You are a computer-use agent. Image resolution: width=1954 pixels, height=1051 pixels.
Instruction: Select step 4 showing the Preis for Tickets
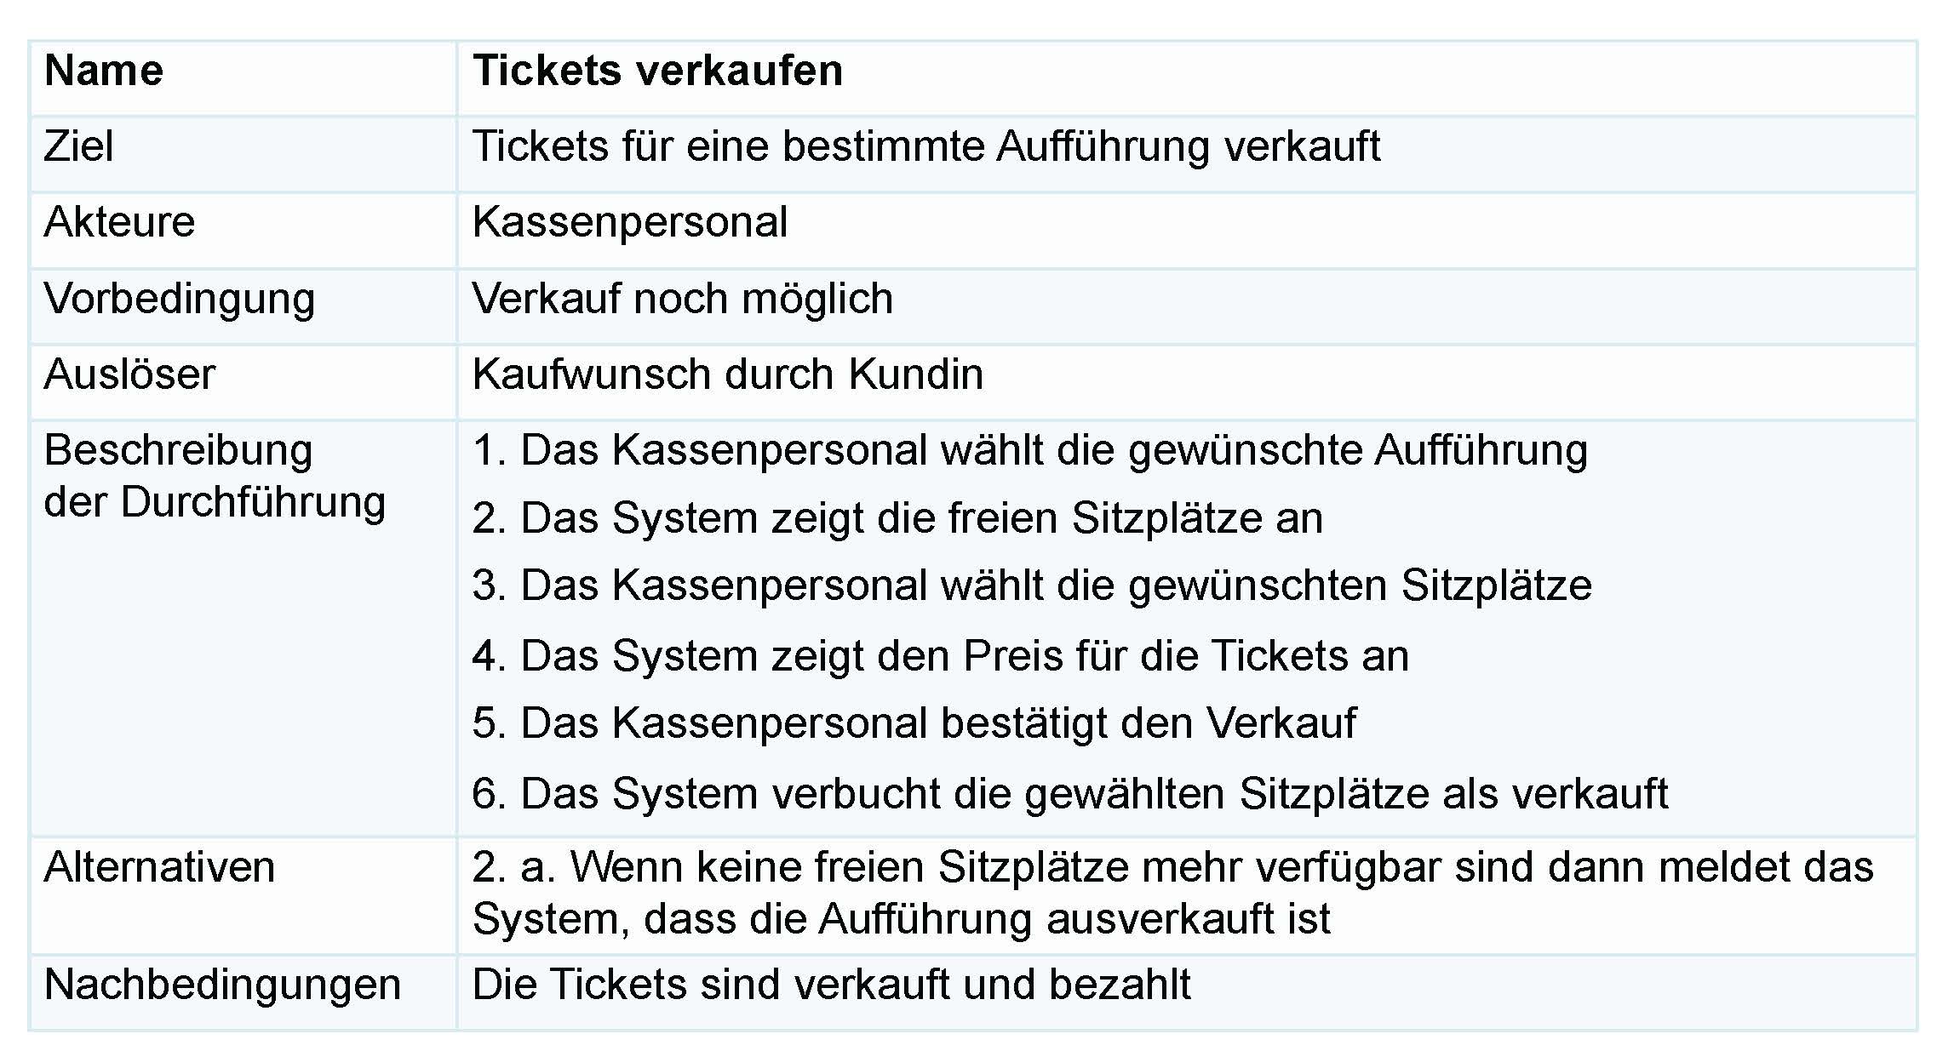coord(940,656)
